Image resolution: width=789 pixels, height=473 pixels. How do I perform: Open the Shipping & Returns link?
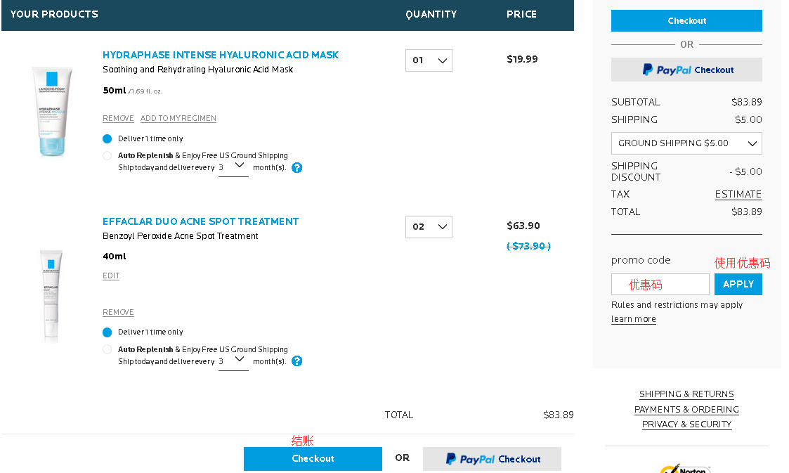(686, 394)
